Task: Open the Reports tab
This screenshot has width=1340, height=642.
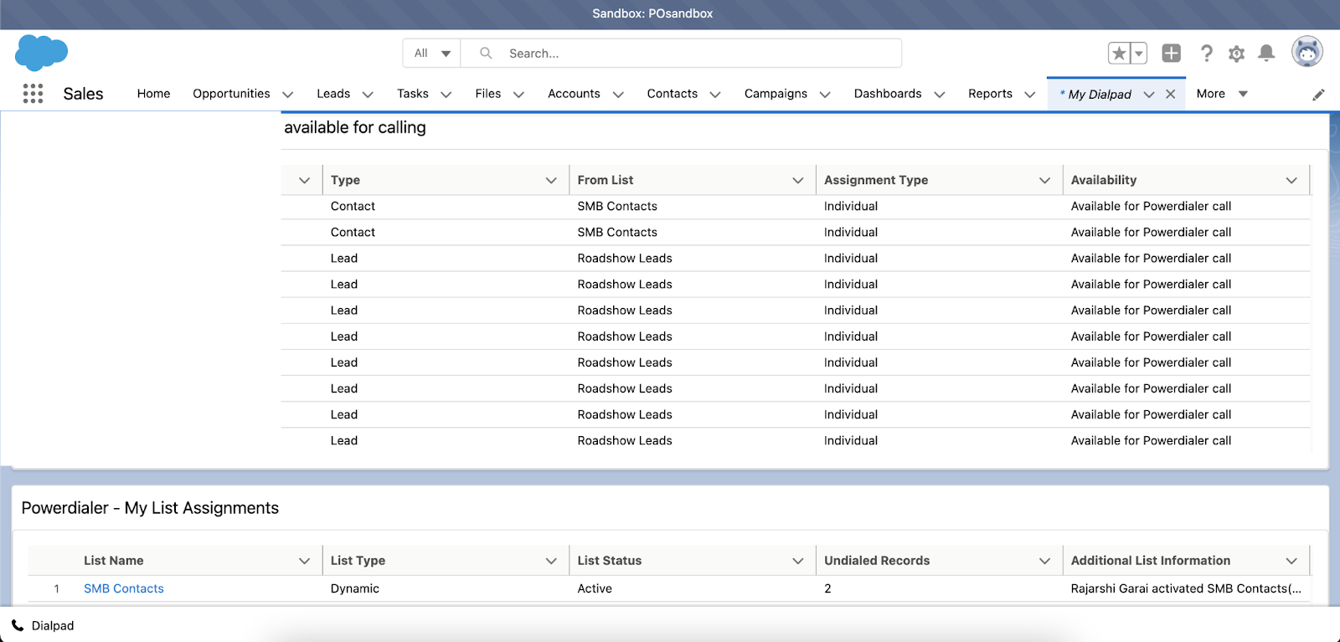Action: click(x=990, y=94)
